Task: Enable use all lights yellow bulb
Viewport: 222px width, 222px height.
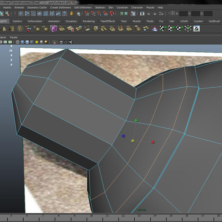Action: click(x=37, y=42)
